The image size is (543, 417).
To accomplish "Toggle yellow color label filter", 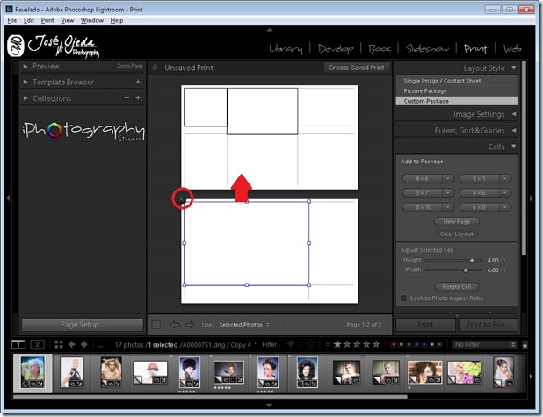I will click(401, 344).
